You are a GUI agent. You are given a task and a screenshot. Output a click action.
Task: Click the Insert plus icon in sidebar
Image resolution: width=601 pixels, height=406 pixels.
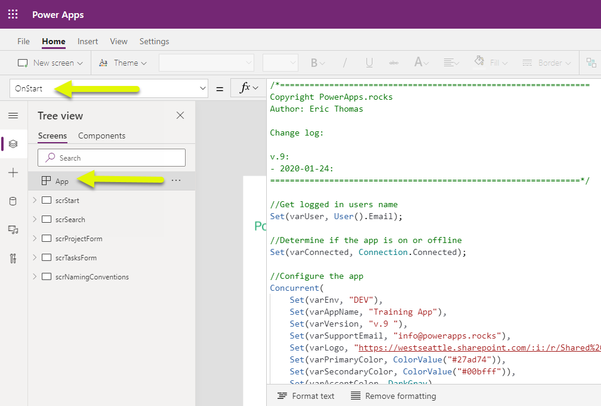click(x=13, y=173)
